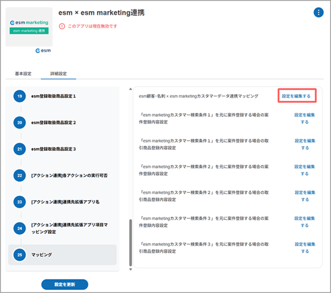Click the step list vertical scrollbar

tap(130, 243)
